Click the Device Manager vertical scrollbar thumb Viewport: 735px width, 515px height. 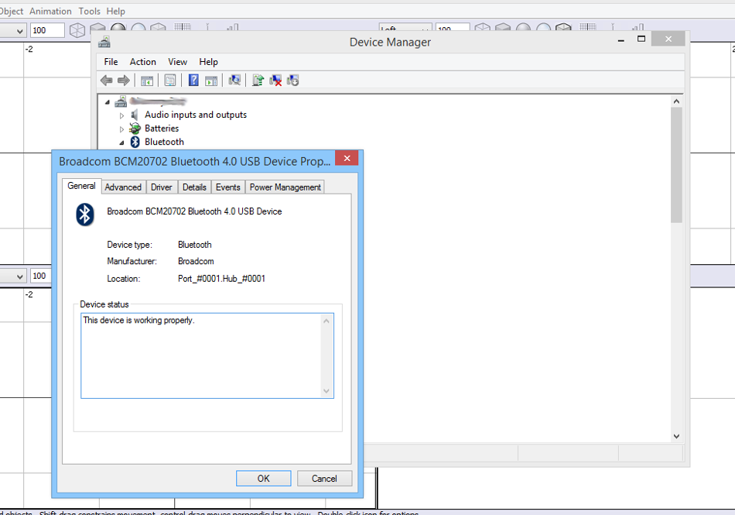(676, 165)
